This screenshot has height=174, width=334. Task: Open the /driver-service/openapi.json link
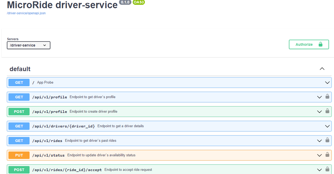[x=26, y=13]
